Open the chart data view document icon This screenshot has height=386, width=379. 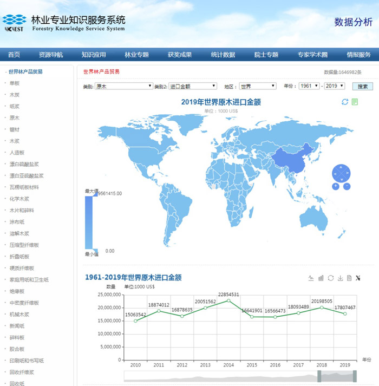click(349, 278)
